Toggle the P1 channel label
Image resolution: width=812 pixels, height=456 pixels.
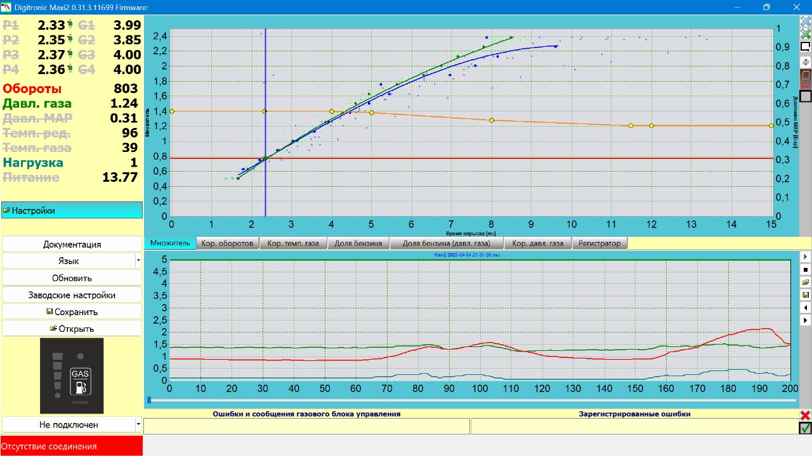[11, 25]
